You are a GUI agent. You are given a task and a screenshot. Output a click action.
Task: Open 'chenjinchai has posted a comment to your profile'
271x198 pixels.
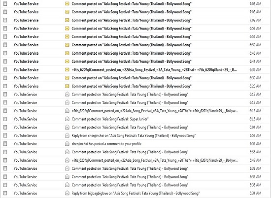(x=106, y=144)
